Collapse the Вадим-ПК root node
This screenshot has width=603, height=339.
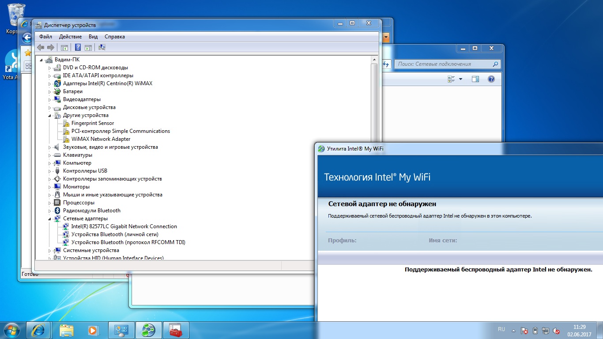pyautogui.click(x=41, y=60)
